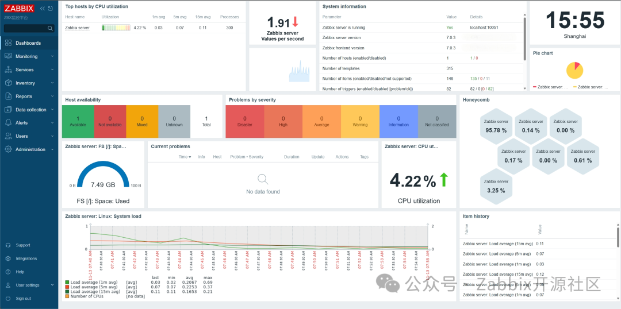Click the magnifier icon in the search box
This screenshot has height=309, width=621.
pyautogui.click(x=50, y=29)
